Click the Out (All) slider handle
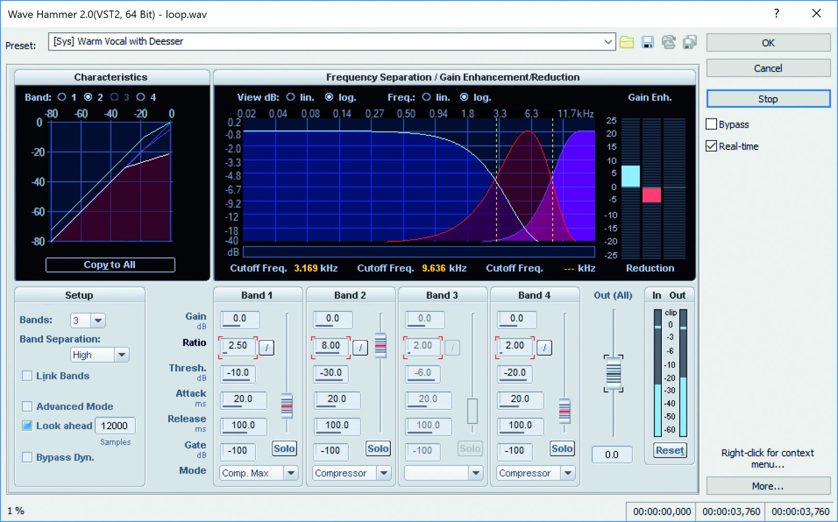This screenshot has width=838, height=522. coord(613,373)
